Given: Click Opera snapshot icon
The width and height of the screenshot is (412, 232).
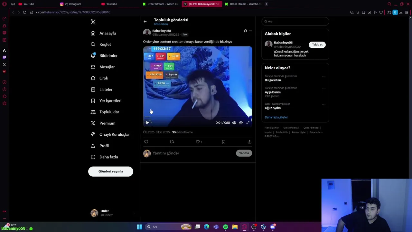Looking at the screenshot, I should pyautogui.click(x=363, y=12).
